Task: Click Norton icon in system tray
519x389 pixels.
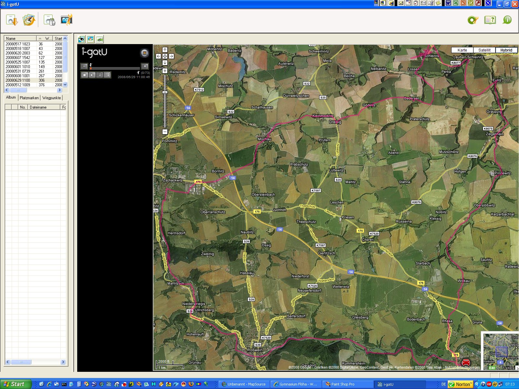Action: [461, 384]
